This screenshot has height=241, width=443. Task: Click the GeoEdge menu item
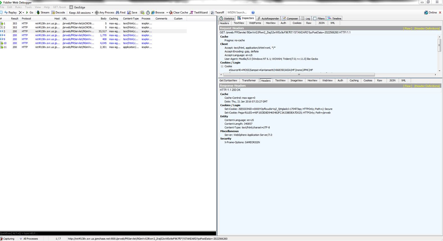(77, 7)
